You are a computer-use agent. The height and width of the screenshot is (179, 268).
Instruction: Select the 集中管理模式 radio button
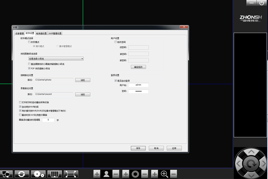(57, 46)
